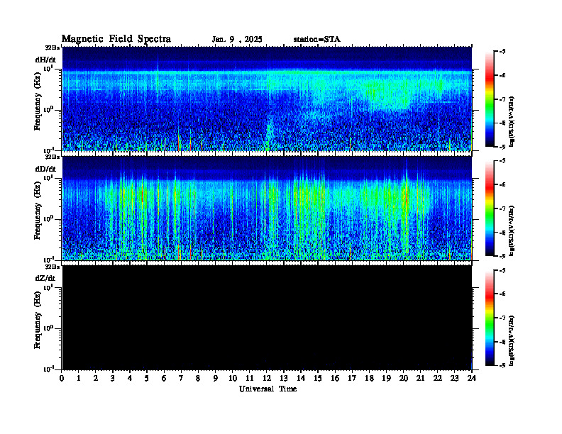Click the dZ/dt panel color bar

tap(490, 318)
